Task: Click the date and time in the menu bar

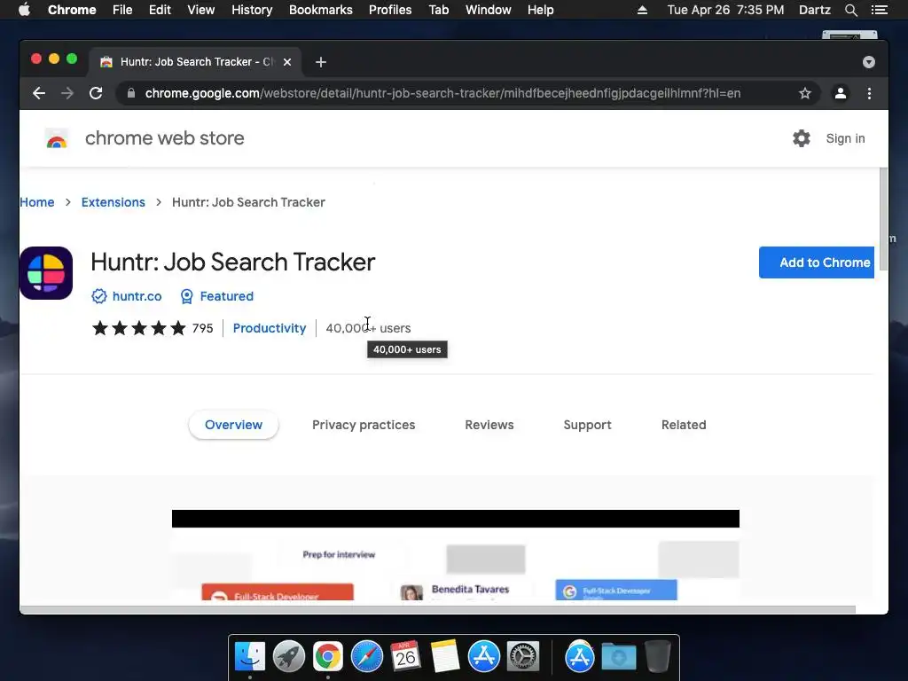Action: 725,10
